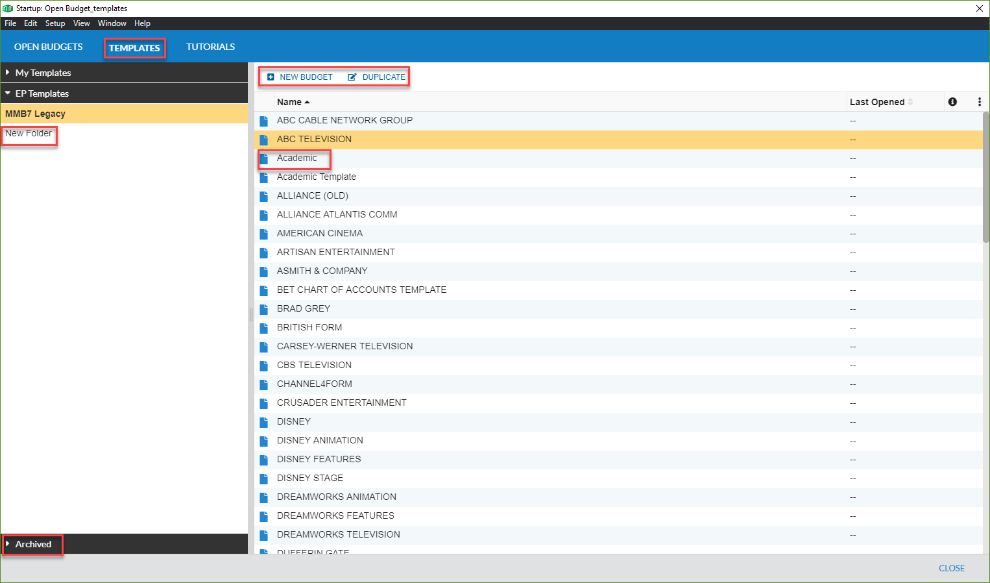The width and height of the screenshot is (990, 583).
Task: Select the Academic Template name
Action: pos(317,177)
